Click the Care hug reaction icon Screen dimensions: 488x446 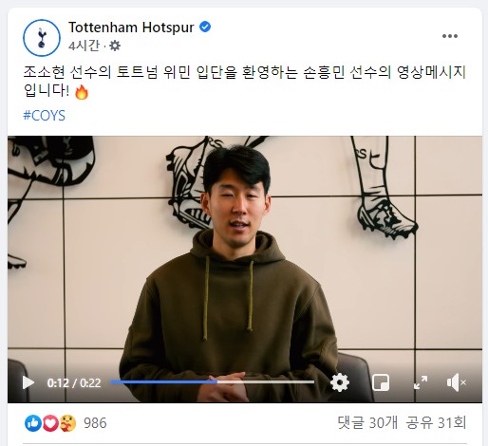[x=68, y=423]
